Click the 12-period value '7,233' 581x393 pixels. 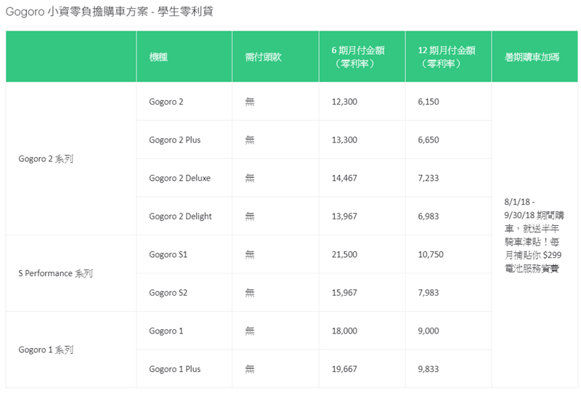tap(428, 178)
